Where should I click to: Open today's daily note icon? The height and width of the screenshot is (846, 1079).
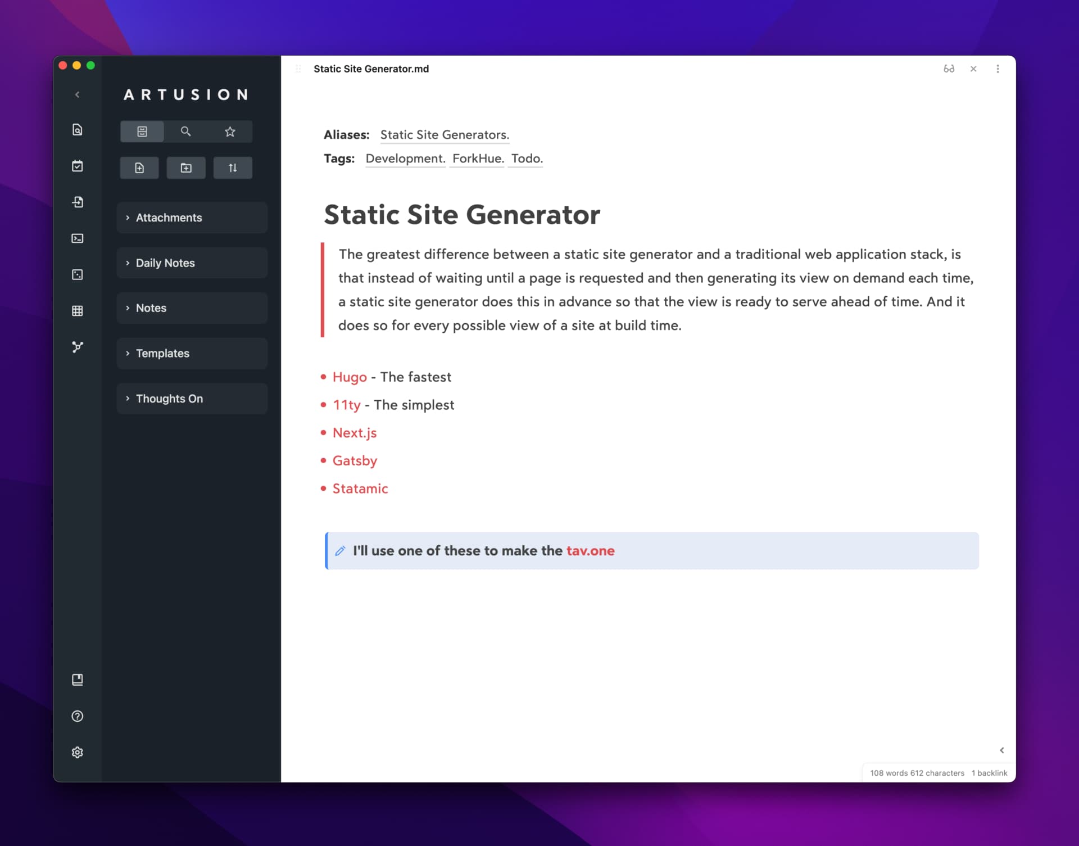[78, 166]
